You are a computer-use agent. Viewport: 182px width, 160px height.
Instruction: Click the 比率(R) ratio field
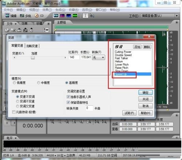pyautogui.click(x=74, y=57)
